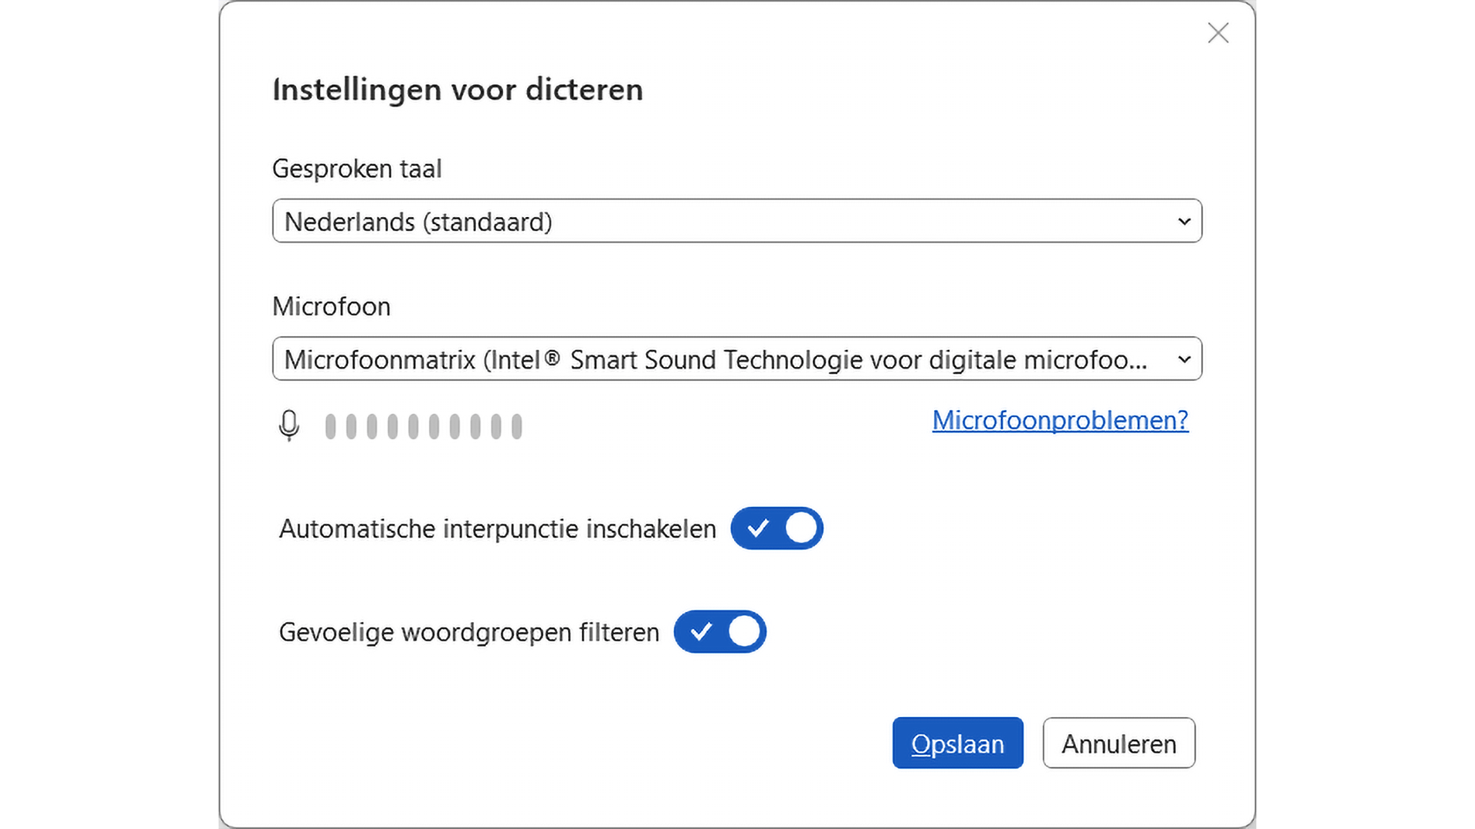The width and height of the screenshot is (1475, 829).
Task: Turn off Gevoelige woordgroepen filteren toggle
Action: pyautogui.click(x=720, y=631)
